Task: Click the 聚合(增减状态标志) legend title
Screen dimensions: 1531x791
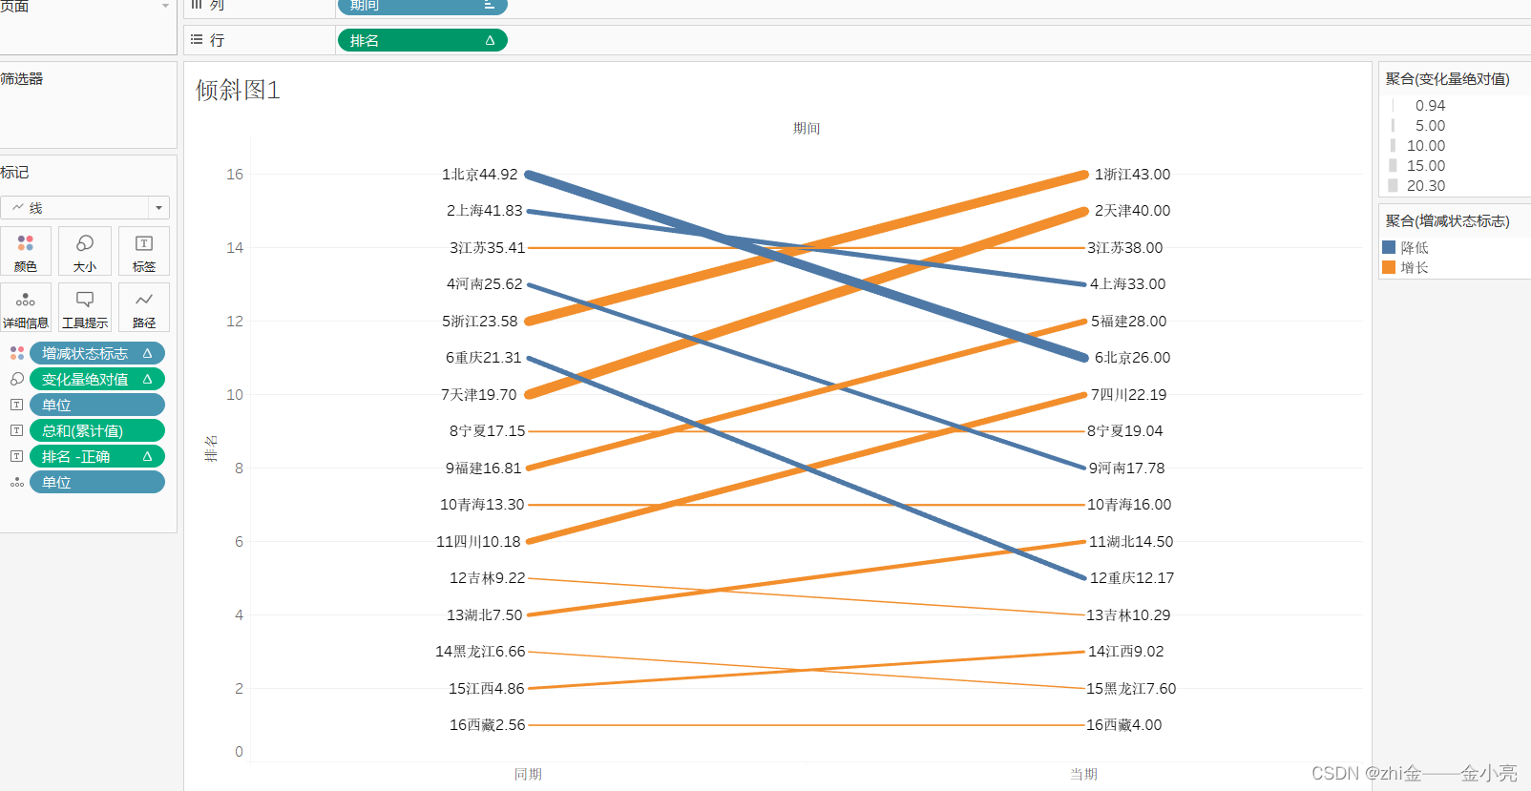Action: 1448,221
